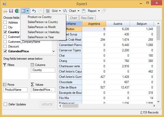This screenshot has height=117, width=164.
Task: Click the Austria column header
Action: click(118, 24)
